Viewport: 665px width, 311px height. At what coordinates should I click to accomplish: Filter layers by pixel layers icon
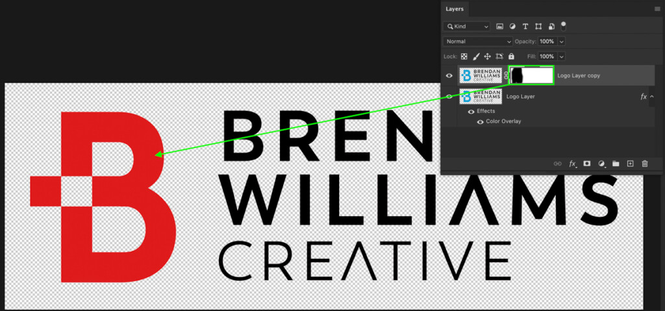[x=499, y=27]
